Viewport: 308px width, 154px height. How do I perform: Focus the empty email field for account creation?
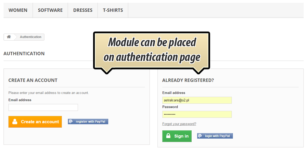tap(43, 107)
